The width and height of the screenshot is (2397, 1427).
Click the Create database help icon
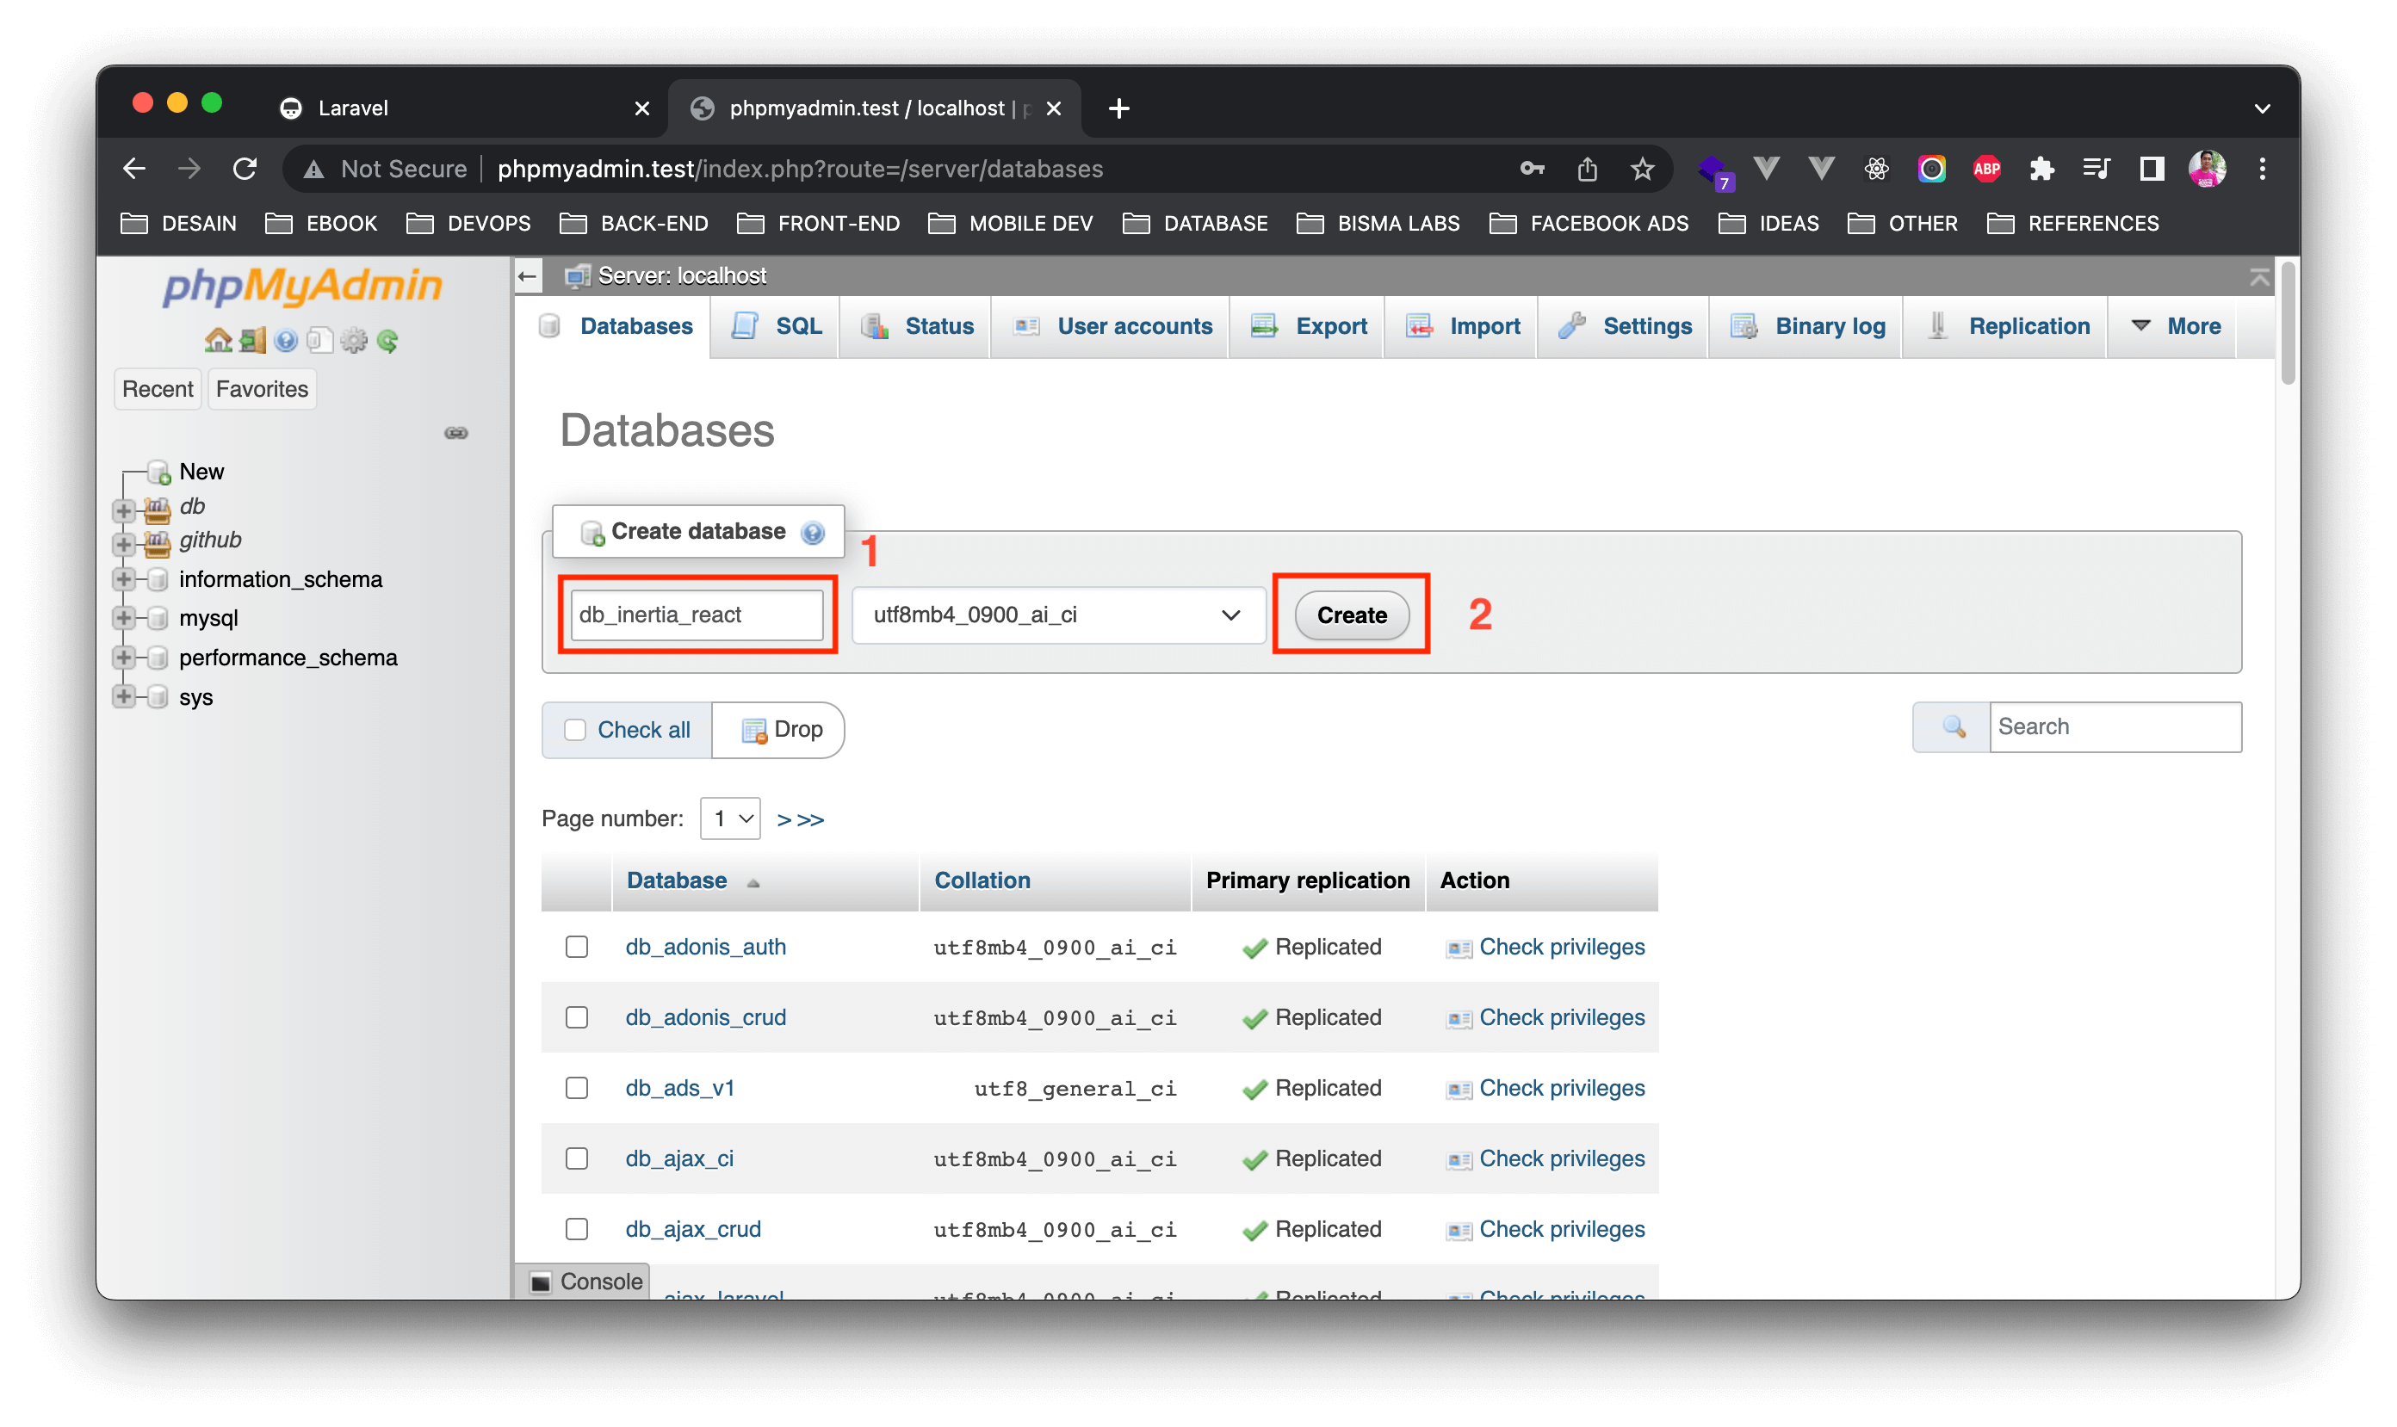[813, 532]
